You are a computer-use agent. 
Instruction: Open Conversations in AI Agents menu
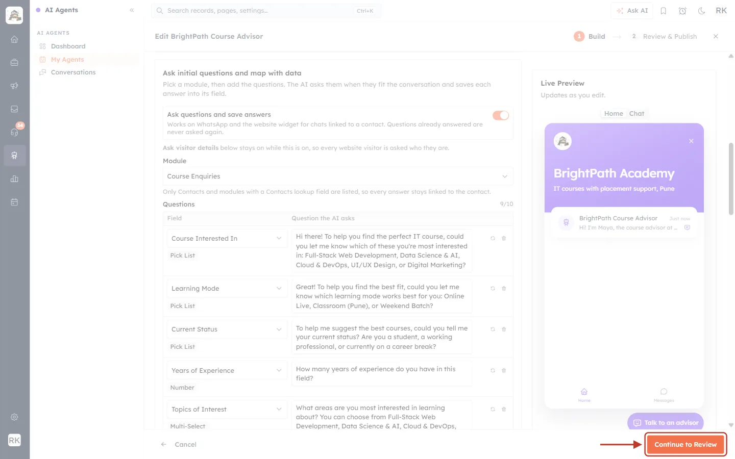tap(73, 72)
